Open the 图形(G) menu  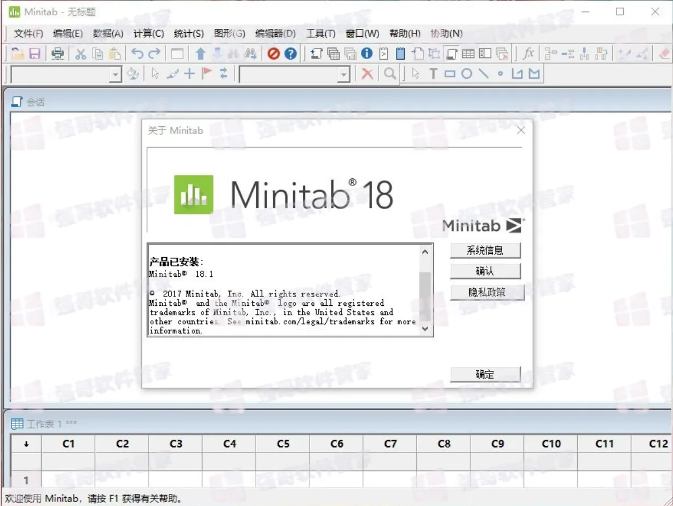pyautogui.click(x=229, y=33)
